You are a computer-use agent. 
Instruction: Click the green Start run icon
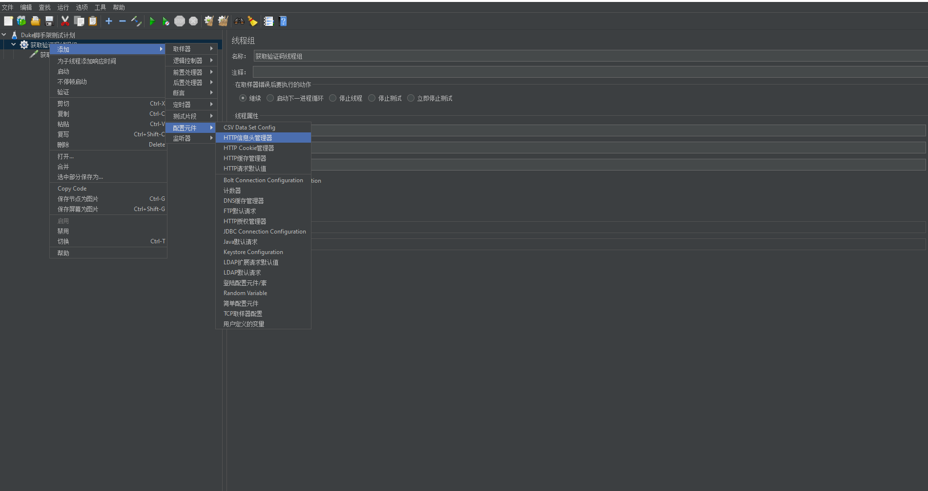[x=152, y=21]
